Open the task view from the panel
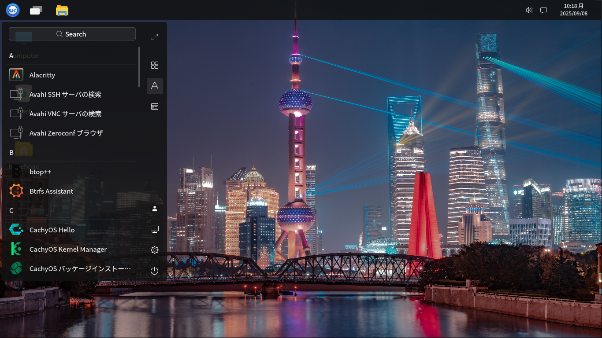The image size is (602, 338). point(36,10)
